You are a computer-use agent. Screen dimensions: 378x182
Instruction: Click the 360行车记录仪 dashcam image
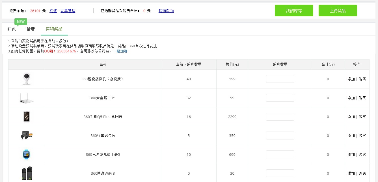tap(27, 136)
